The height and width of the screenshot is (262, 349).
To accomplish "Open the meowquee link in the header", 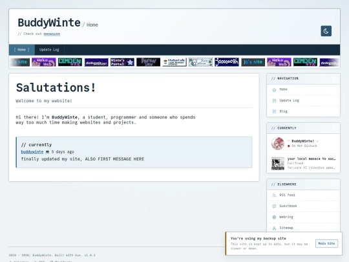I will 52,34.
